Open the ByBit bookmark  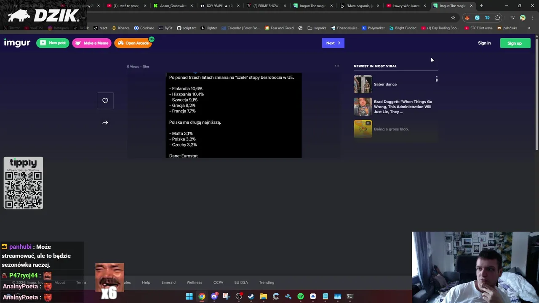[x=165, y=28]
